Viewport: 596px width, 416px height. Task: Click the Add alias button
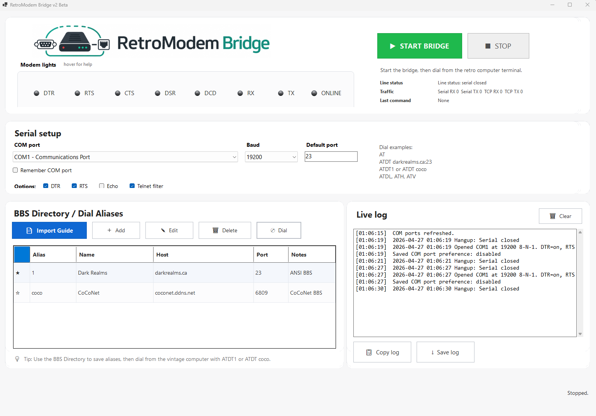[x=116, y=230]
